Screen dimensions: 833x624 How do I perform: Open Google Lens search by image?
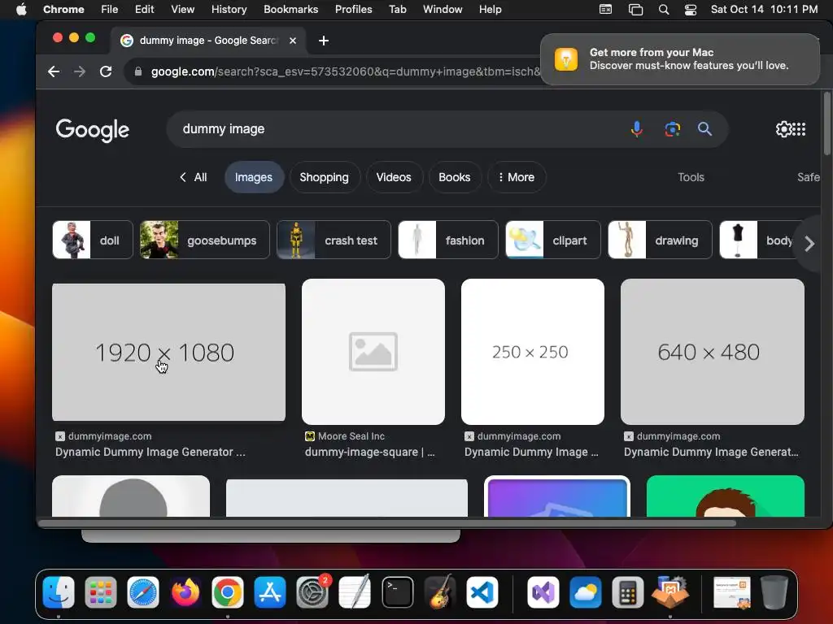pos(672,129)
